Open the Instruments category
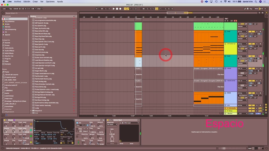Screen dimensions: 269x151 click(9, 48)
